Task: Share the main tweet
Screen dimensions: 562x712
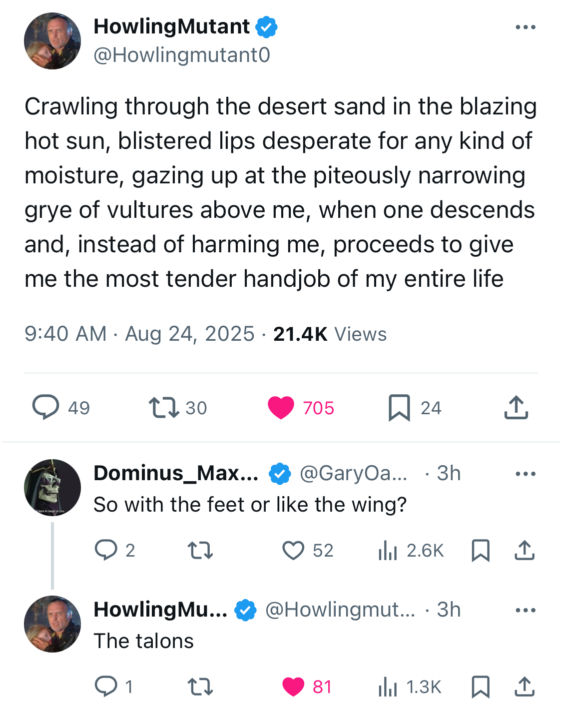Action: click(516, 407)
